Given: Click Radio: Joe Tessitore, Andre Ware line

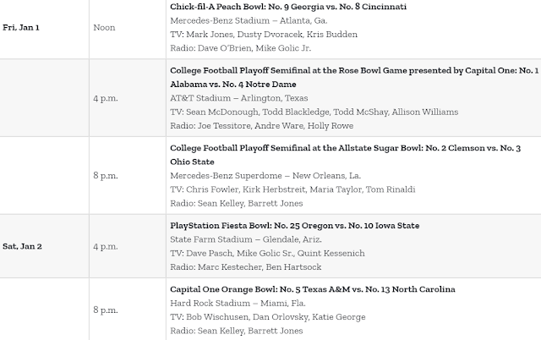Looking at the screenshot, I should [261, 126].
